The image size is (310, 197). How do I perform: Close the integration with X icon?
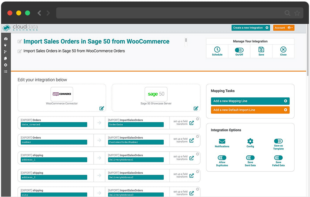point(283,50)
